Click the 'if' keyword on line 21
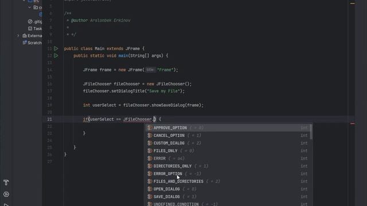This screenshot has width=367, height=206. click(x=85, y=120)
